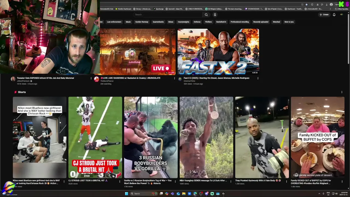This screenshot has width=350, height=197.
Task: Select the Thrillers filter chip
Action: click(208, 22)
